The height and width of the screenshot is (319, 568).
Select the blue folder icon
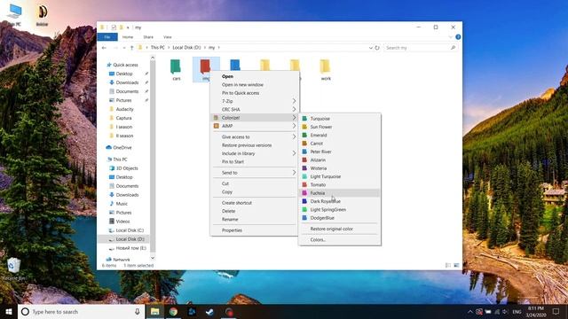coord(235,65)
